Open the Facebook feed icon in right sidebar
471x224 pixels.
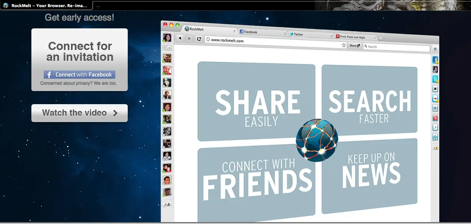pos(435,60)
